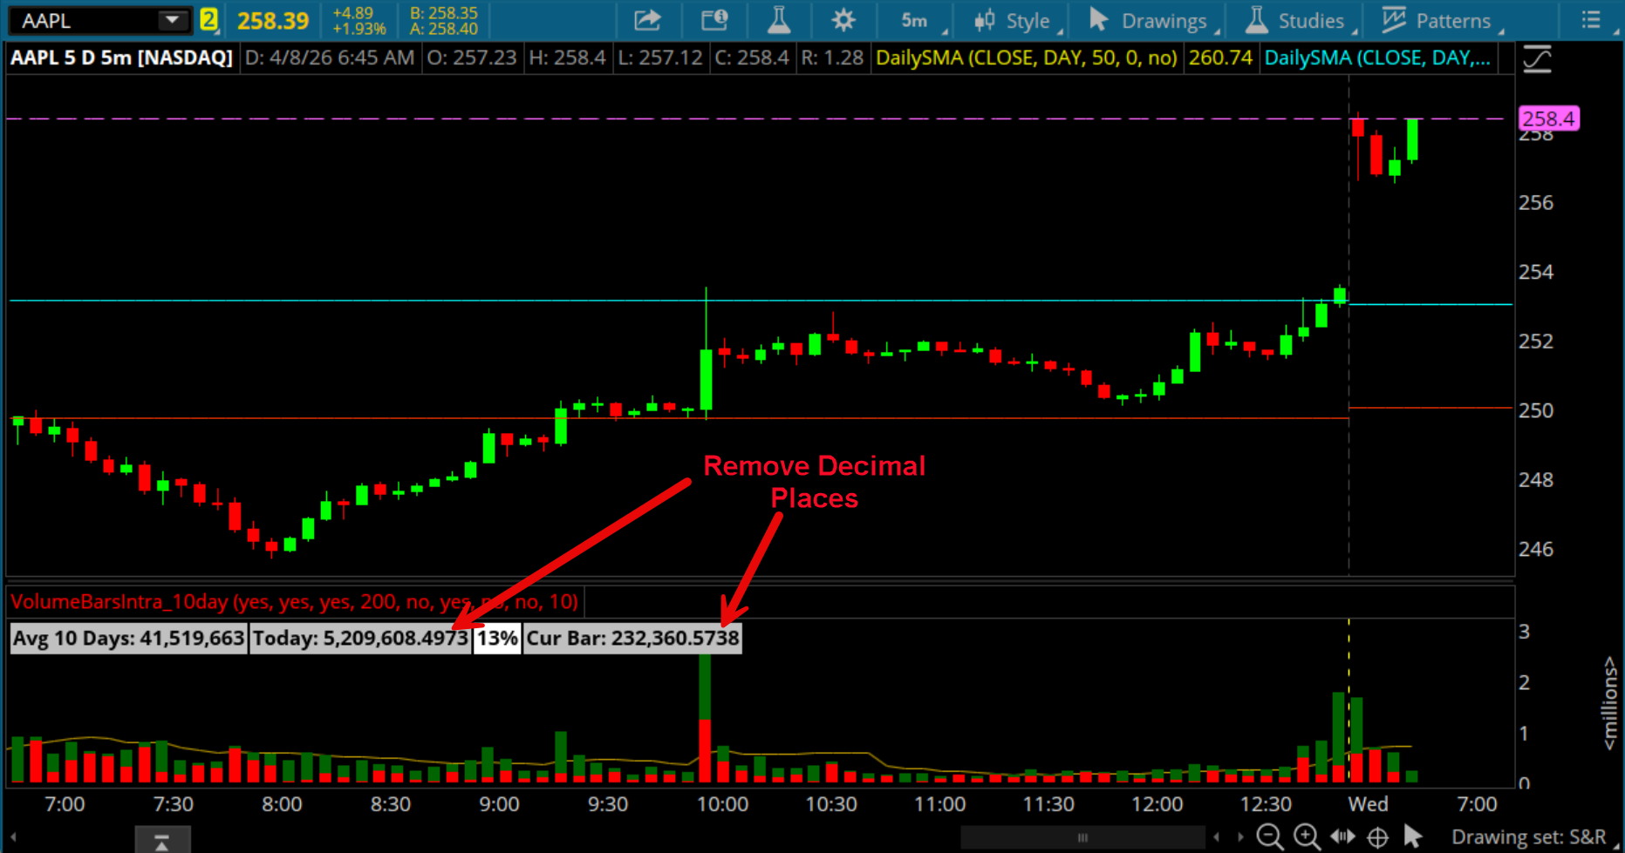This screenshot has width=1625, height=853.
Task: Select the crosshair cursor tool
Action: click(x=1378, y=837)
